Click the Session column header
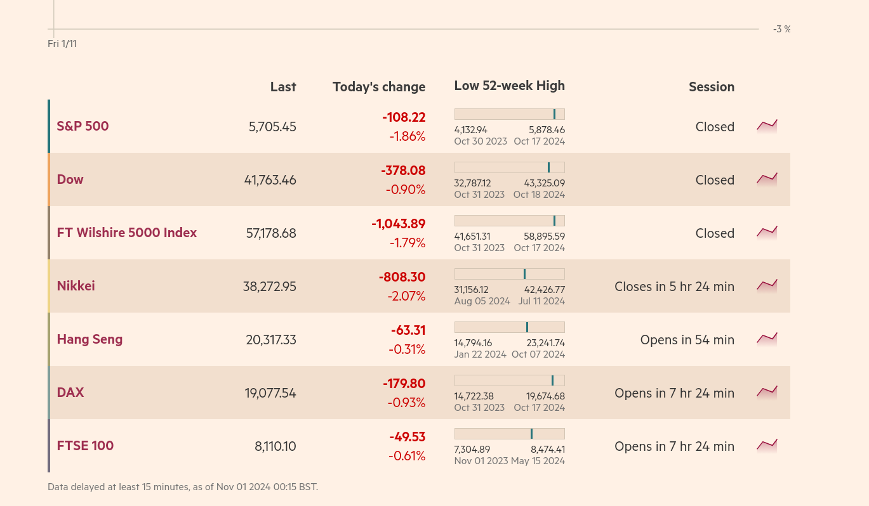 click(x=711, y=87)
